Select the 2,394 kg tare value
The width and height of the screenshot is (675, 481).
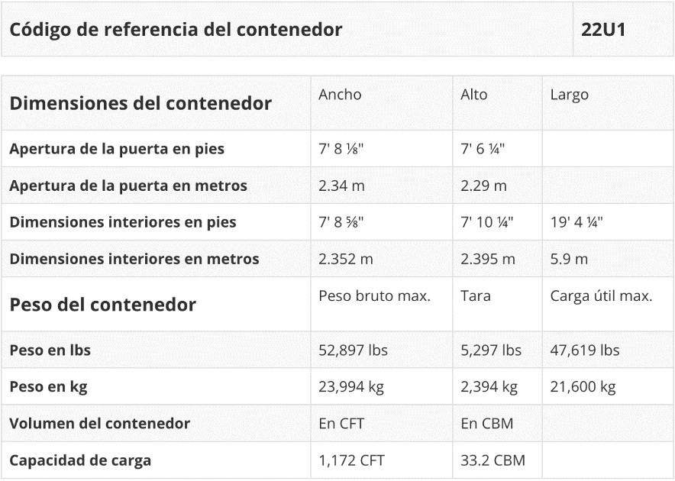pos(489,387)
